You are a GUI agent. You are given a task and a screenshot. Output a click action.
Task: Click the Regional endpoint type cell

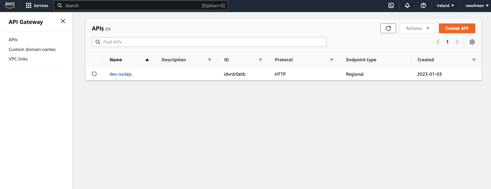[355, 74]
